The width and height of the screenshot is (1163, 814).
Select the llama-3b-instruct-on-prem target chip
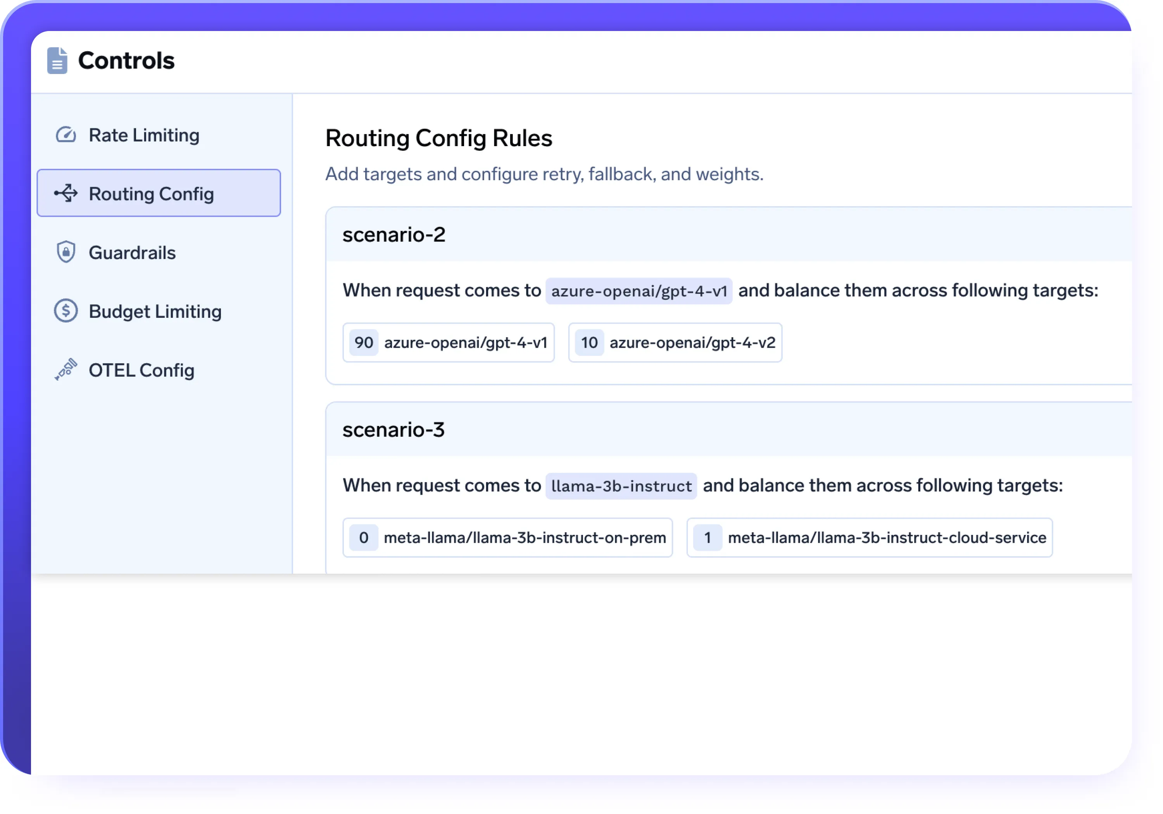click(x=507, y=537)
